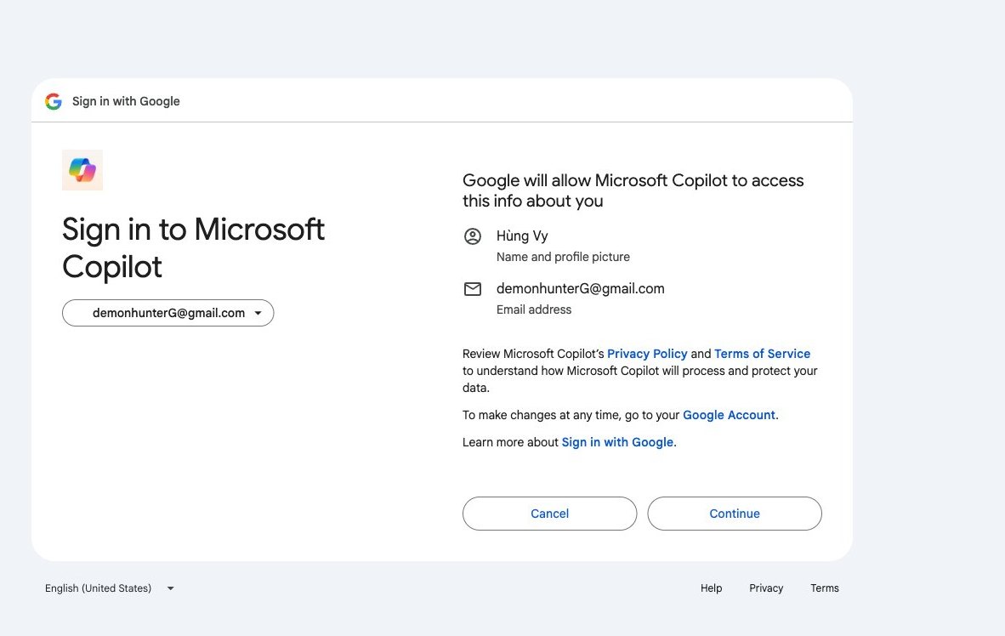Open the Terms of Service link
Viewport: 1005px width, 636px height.
pyautogui.click(x=762, y=354)
